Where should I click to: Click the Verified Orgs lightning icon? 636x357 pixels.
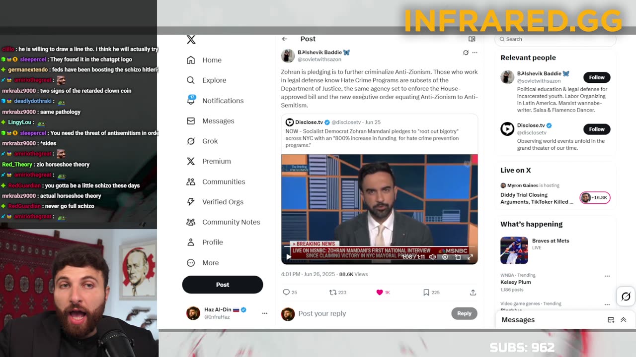pos(191,202)
